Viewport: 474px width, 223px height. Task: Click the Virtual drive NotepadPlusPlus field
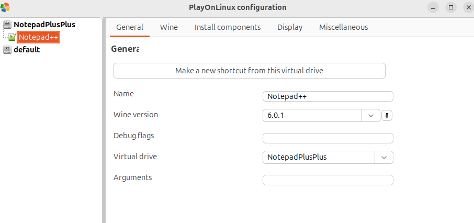click(319, 158)
